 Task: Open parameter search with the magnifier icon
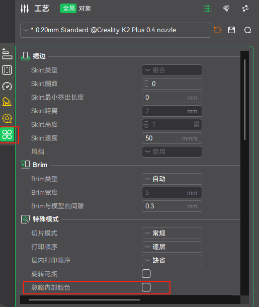247,30
